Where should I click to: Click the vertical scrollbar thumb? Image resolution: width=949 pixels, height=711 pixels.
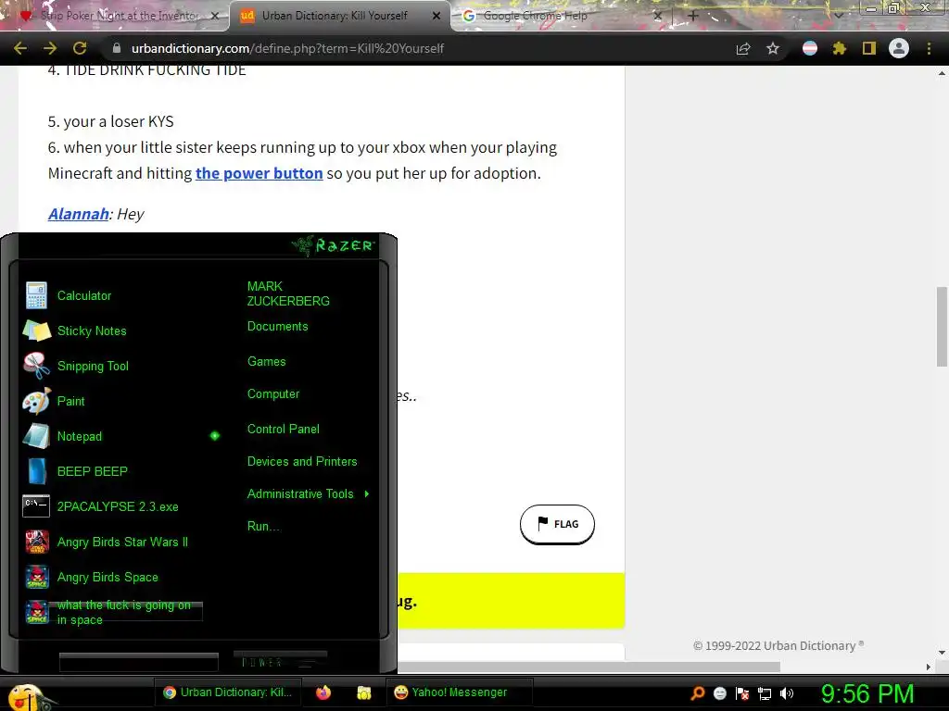pyautogui.click(x=942, y=327)
